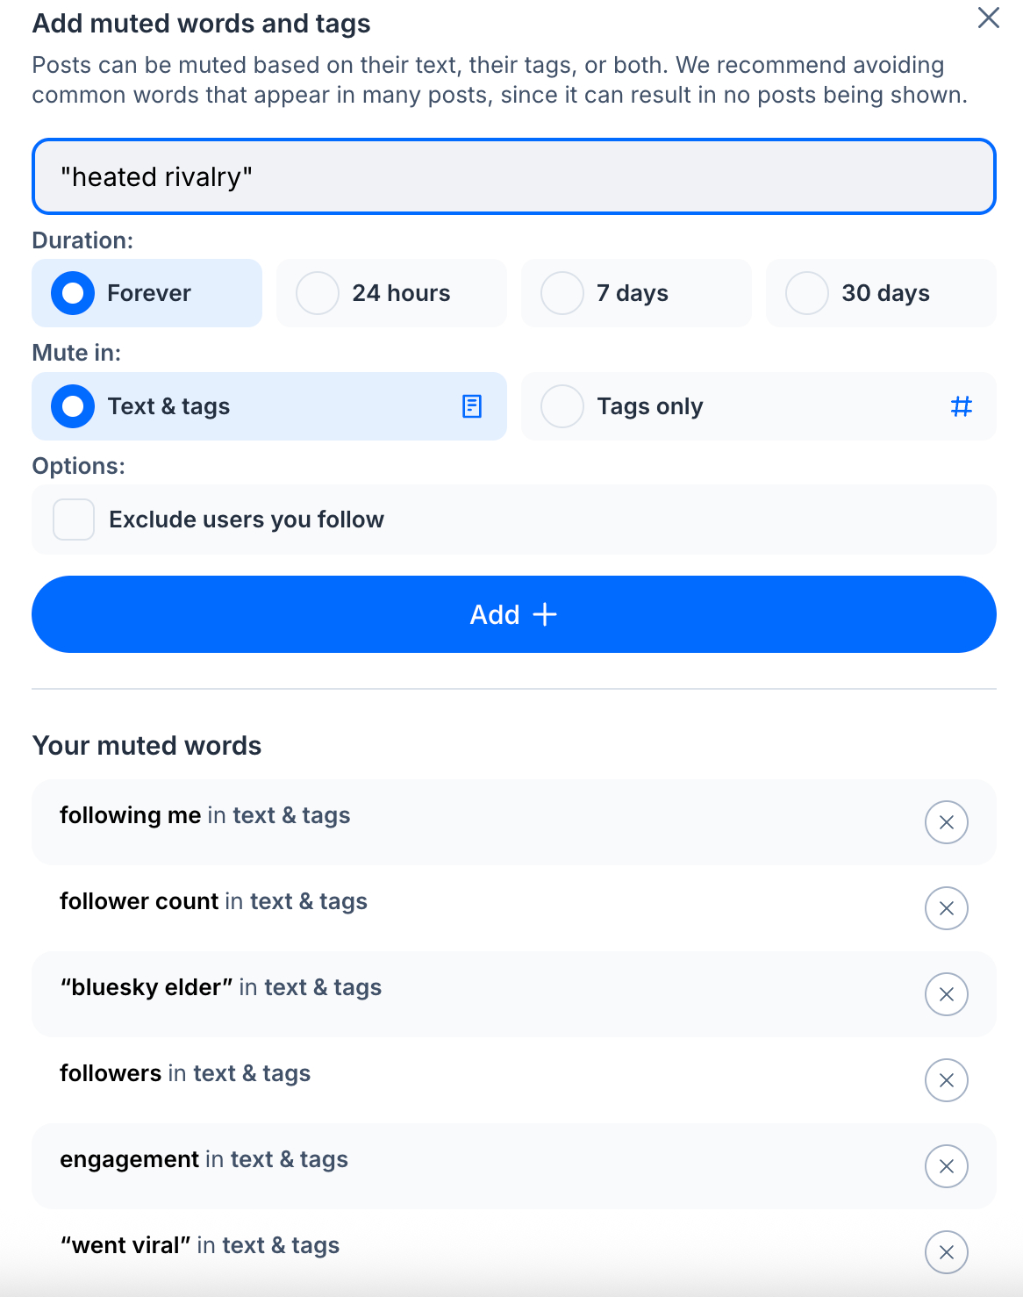Pick the 30 days duration option
The height and width of the screenshot is (1297, 1023).
click(881, 293)
